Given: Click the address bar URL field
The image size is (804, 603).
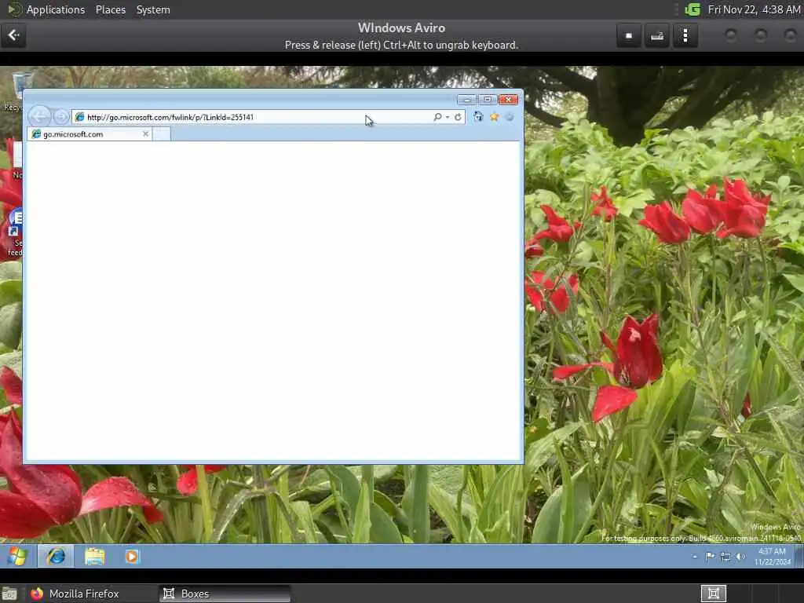Looking at the screenshot, I should click(x=251, y=118).
